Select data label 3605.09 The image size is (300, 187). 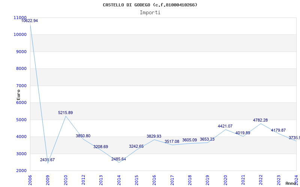point(189,140)
